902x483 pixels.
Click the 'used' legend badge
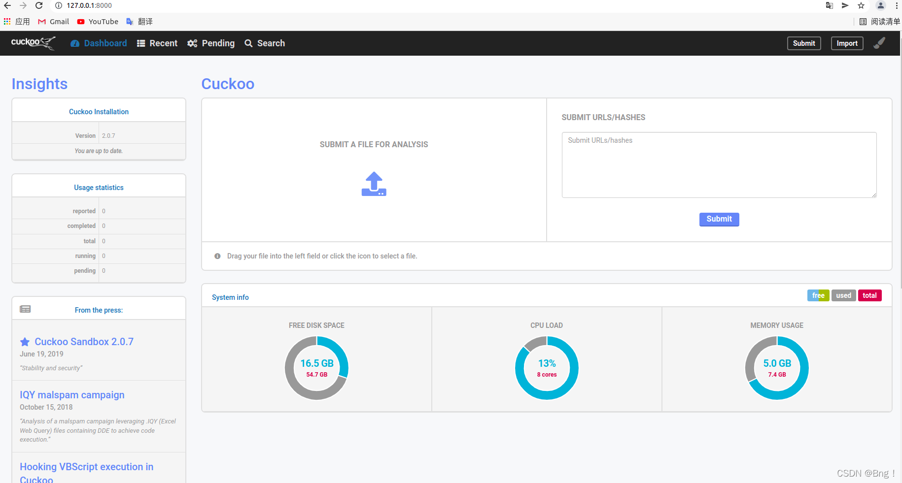point(843,295)
